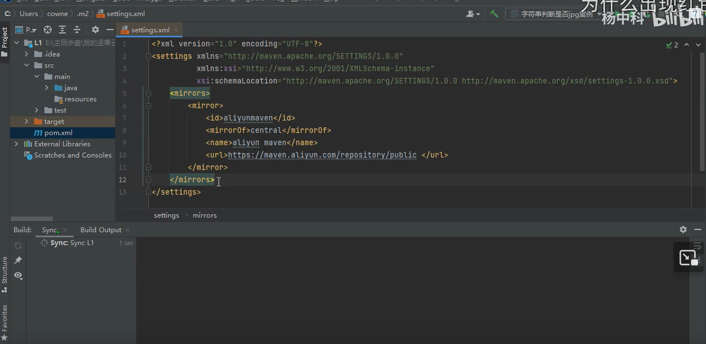Image resolution: width=706 pixels, height=344 pixels.
Task: Toggle soft-wrap icon in Build output
Action: (697, 246)
